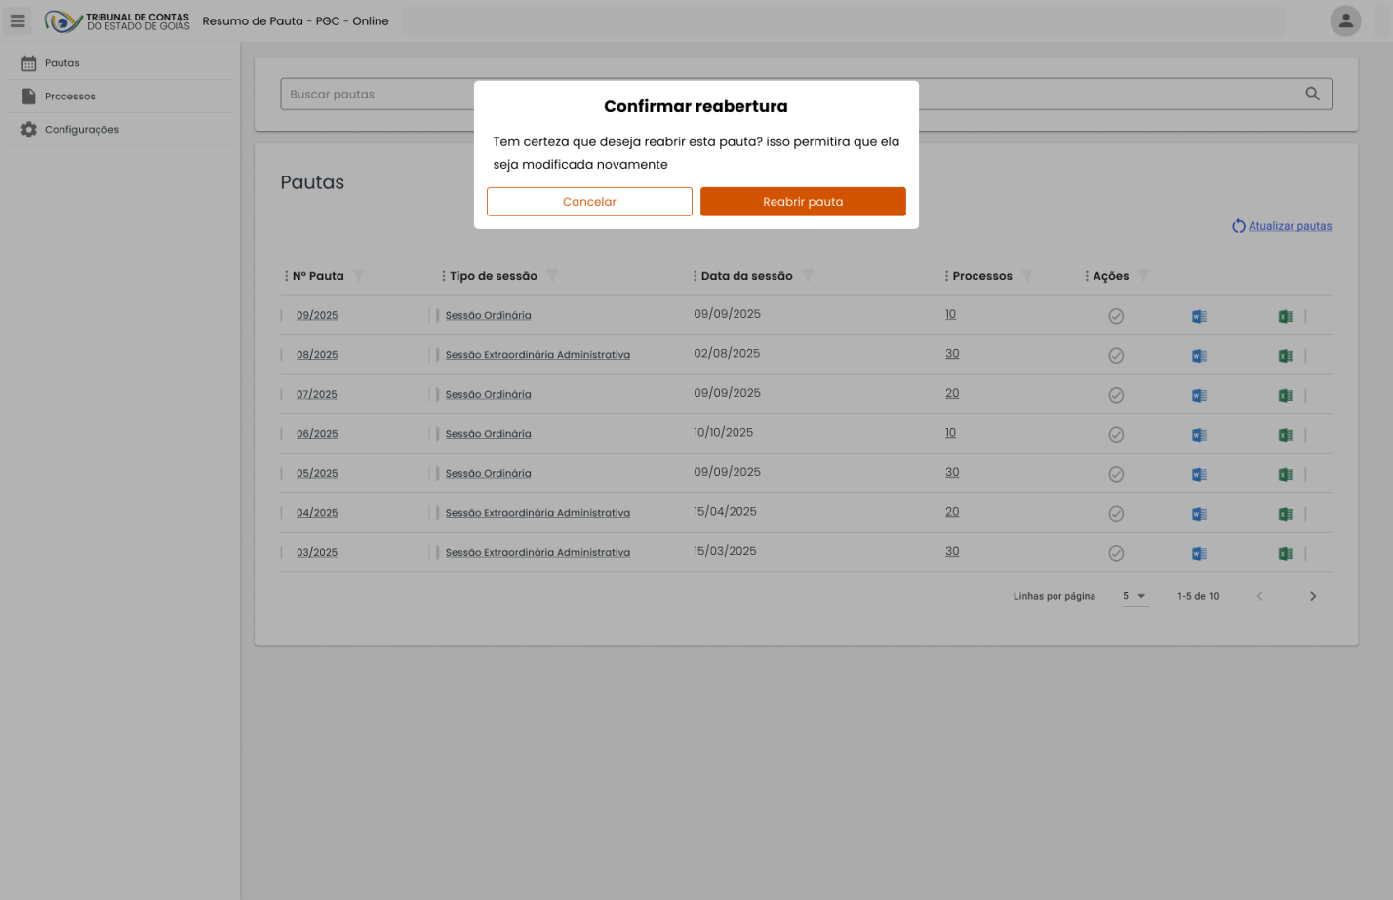Image resolution: width=1393 pixels, height=900 pixels.
Task: Click check-circle icon for pauta 04/2025
Action: [1116, 514]
